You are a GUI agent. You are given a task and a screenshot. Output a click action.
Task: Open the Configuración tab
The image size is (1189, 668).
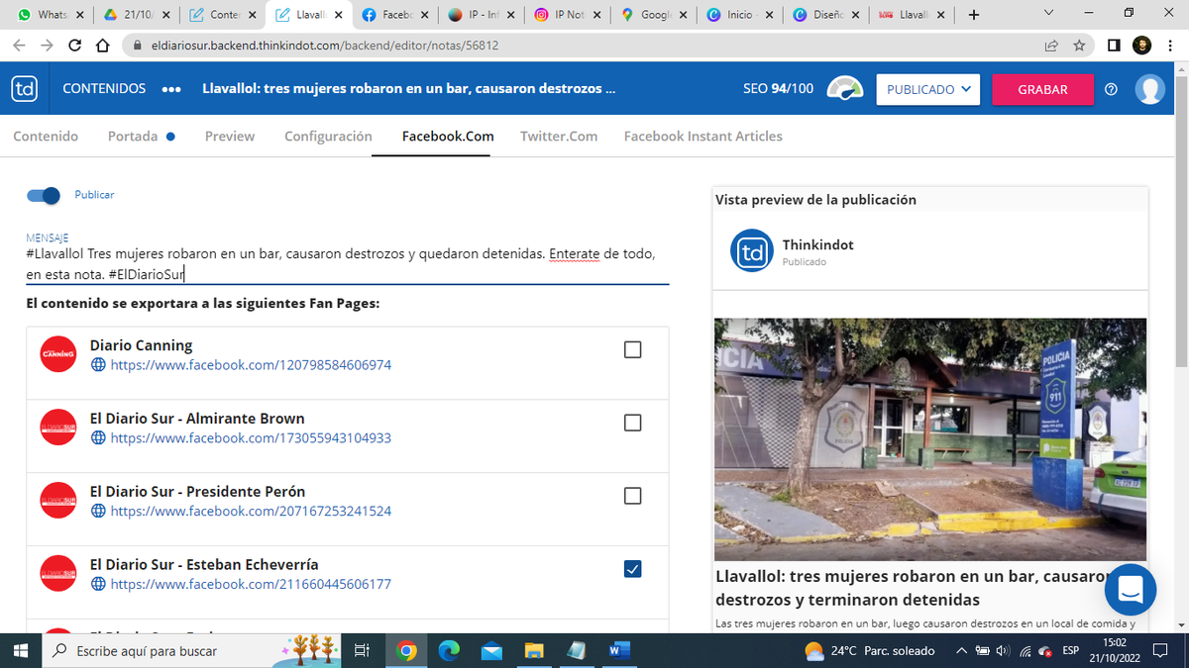[328, 137]
